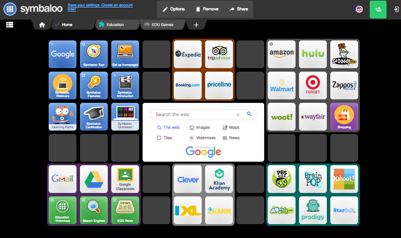The image size is (401, 238).
Task: Follow the Create an account link
Action: pyautogui.click(x=100, y=7)
